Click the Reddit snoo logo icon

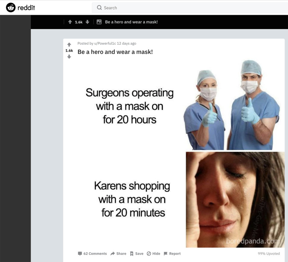[x=11, y=8]
